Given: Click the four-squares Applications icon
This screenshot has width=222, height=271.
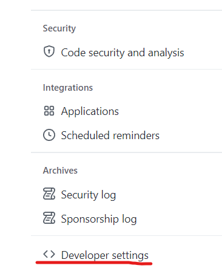Looking at the screenshot, I should [49, 111].
